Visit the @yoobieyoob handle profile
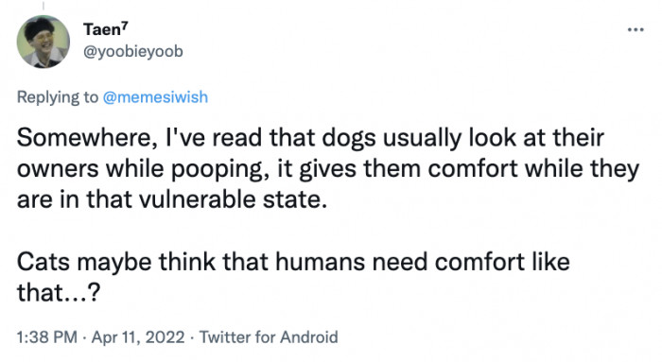This screenshot has width=662, height=362. pyautogui.click(x=133, y=51)
